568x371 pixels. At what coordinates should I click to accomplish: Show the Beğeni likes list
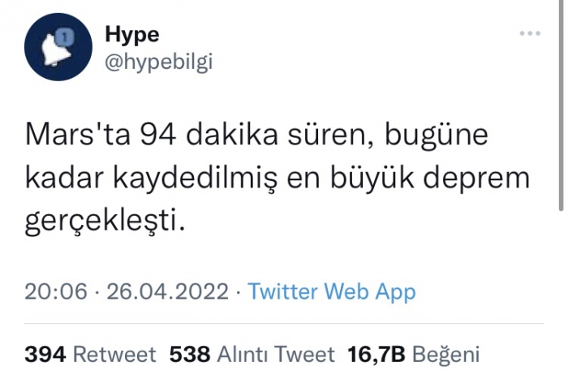[x=446, y=355]
